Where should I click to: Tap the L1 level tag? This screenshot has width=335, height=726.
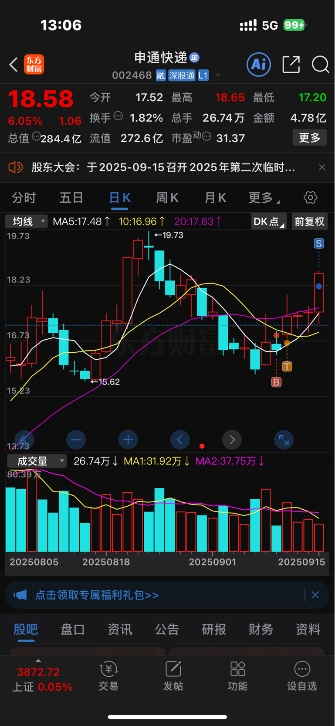point(203,75)
